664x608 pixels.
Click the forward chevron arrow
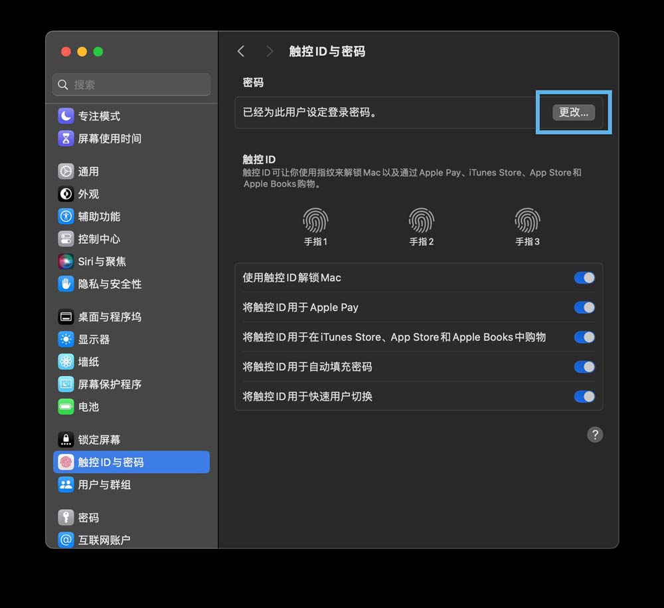(269, 51)
